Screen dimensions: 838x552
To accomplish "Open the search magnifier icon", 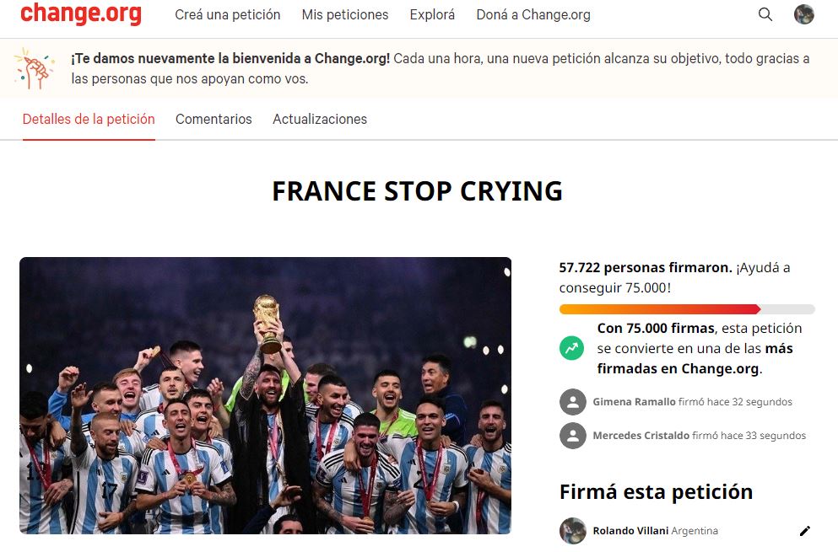I will pos(765,14).
